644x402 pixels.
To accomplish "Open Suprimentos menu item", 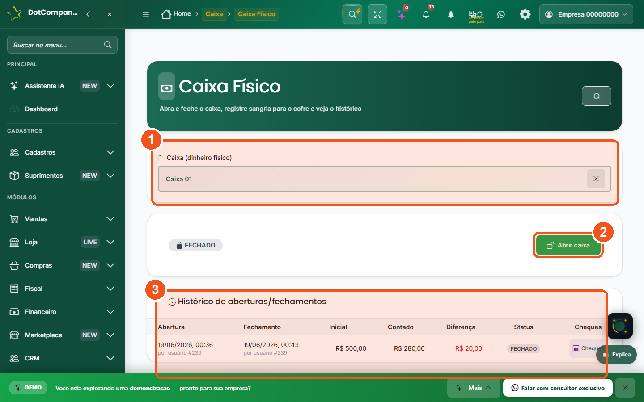I will [x=44, y=176].
